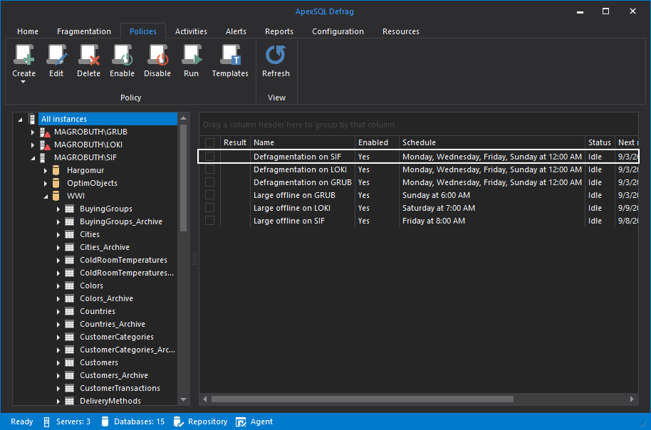Click the Countries table icon
Screen dimensions: 651x430
pos(69,311)
